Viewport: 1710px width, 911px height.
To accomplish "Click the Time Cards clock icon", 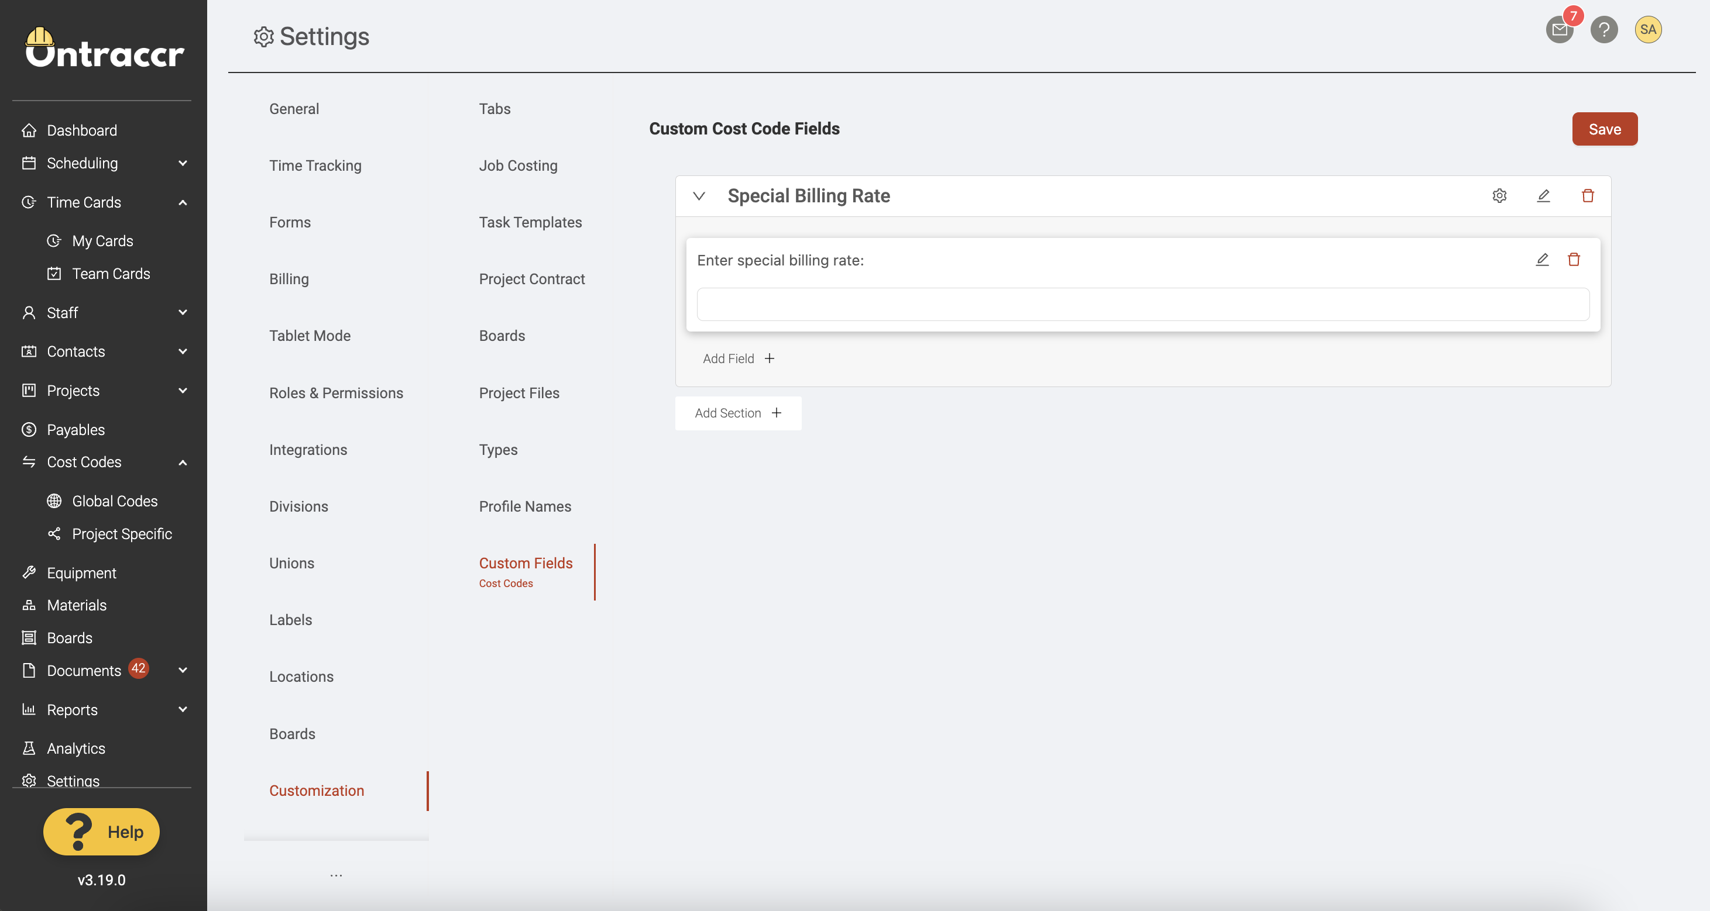I will tap(29, 202).
